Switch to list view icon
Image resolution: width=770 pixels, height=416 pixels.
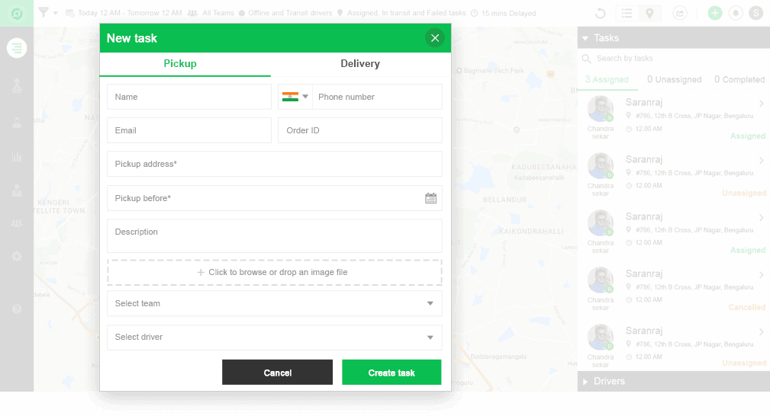coord(627,13)
